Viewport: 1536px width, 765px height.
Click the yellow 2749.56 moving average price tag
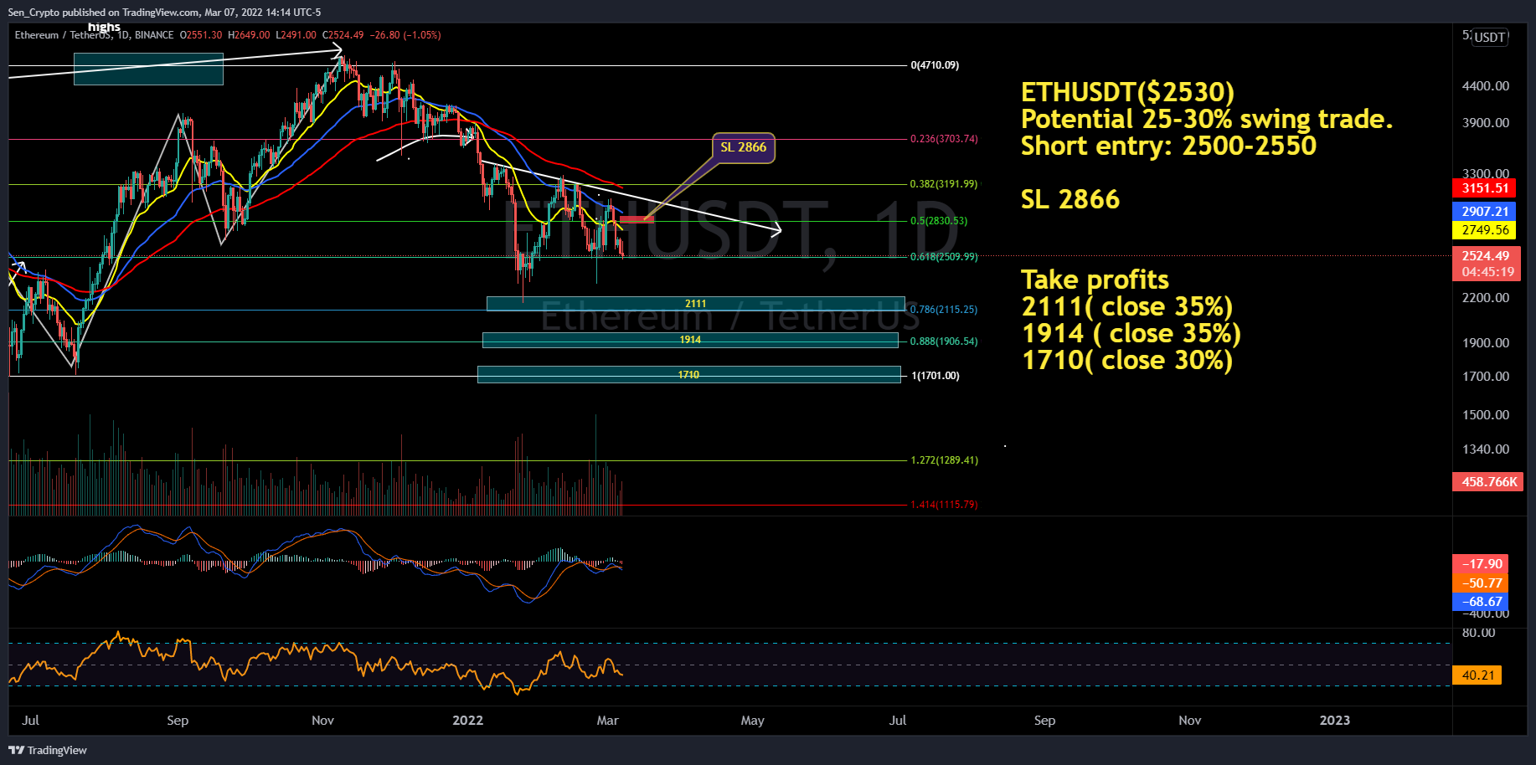click(x=1483, y=230)
